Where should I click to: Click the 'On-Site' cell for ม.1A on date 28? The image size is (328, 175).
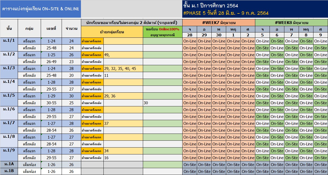[x=190, y=165]
